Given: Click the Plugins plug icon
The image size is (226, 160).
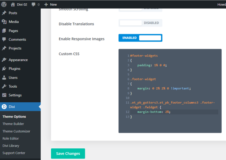Looking at the screenshot, I should click(4, 69).
